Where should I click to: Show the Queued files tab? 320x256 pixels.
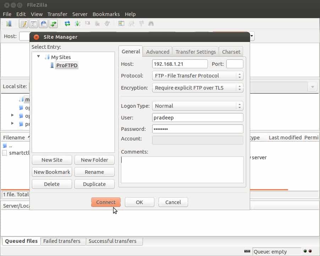tap(21, 241)
